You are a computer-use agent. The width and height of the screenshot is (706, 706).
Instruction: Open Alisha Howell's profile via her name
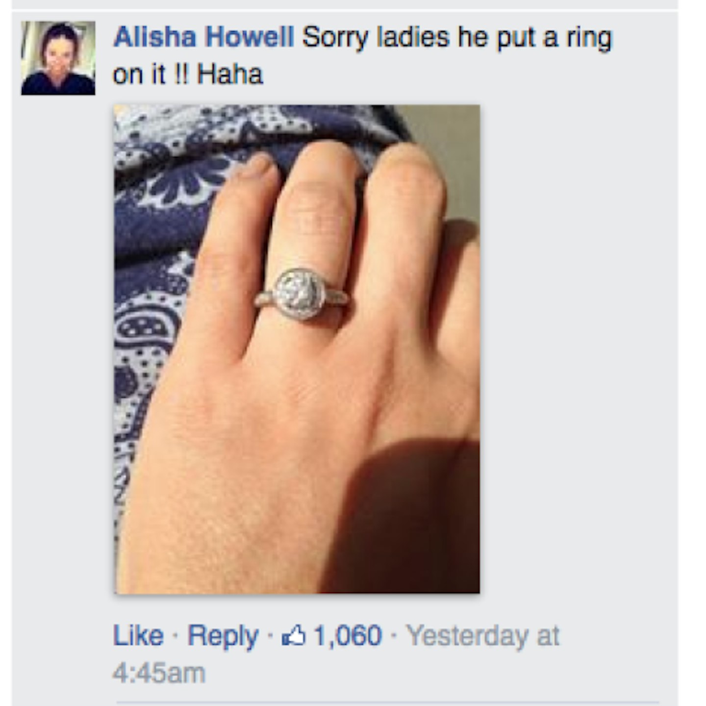pos(203,37)
